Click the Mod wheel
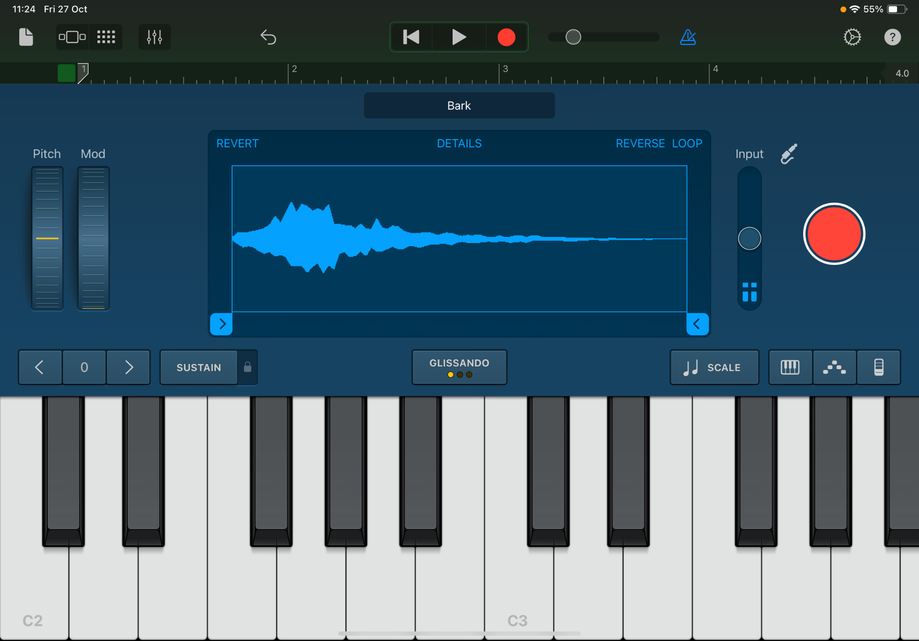Viewport: 919px width, 641px height. pos(93,238)
